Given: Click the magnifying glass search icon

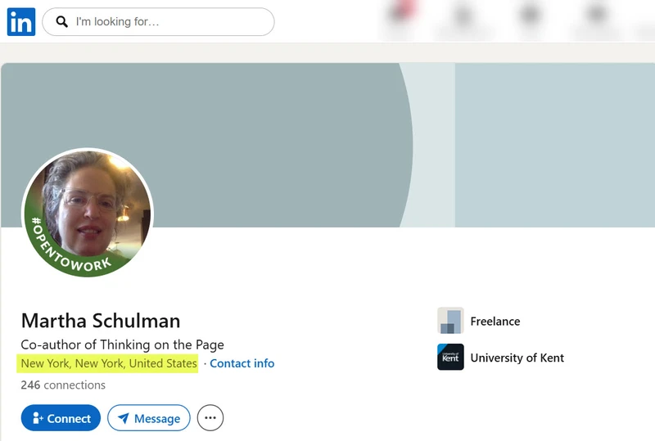Looking at the screenshot, I should click(x=62, y=22).
